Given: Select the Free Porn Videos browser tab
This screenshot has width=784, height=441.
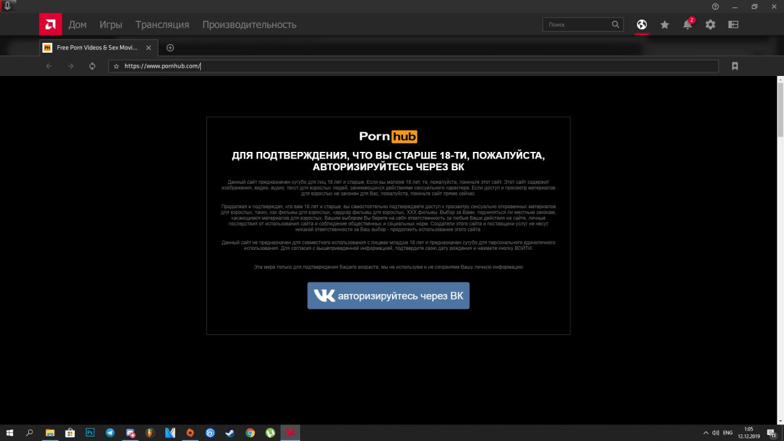Looking at the screenshot, I should [99, 48].
